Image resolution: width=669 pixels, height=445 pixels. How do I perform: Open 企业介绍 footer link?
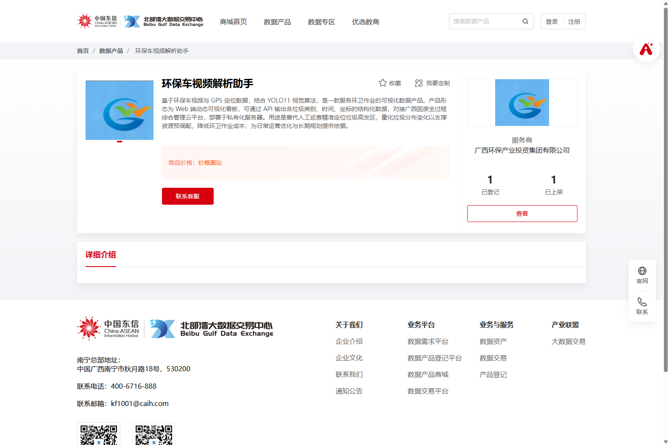click(349, 342)
